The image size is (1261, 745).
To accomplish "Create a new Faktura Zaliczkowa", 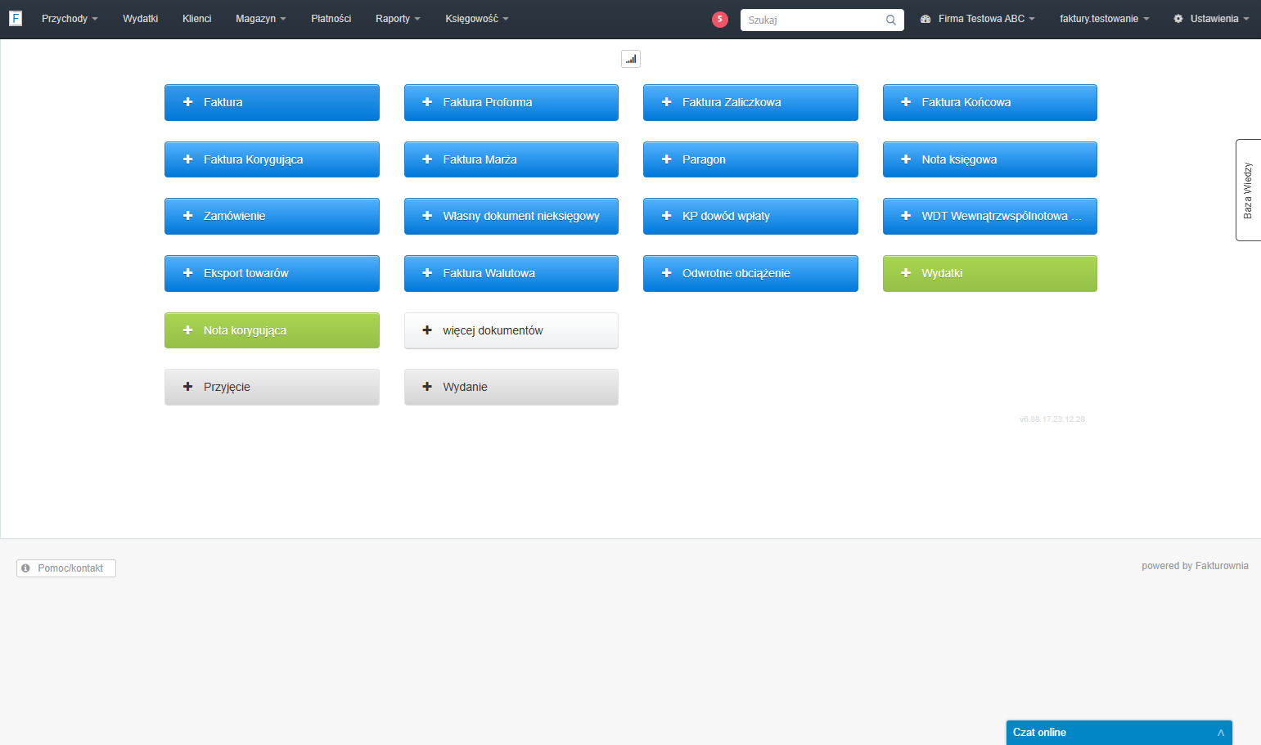I will click(x=750, y=102).
